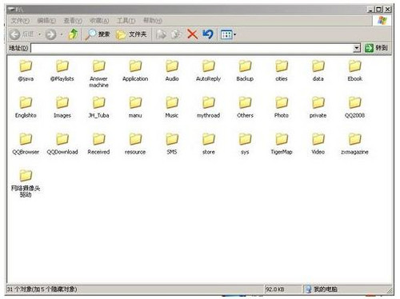Select the Backup folder
Viewport: 400px width, 299px height.
[x=245, y=70]
